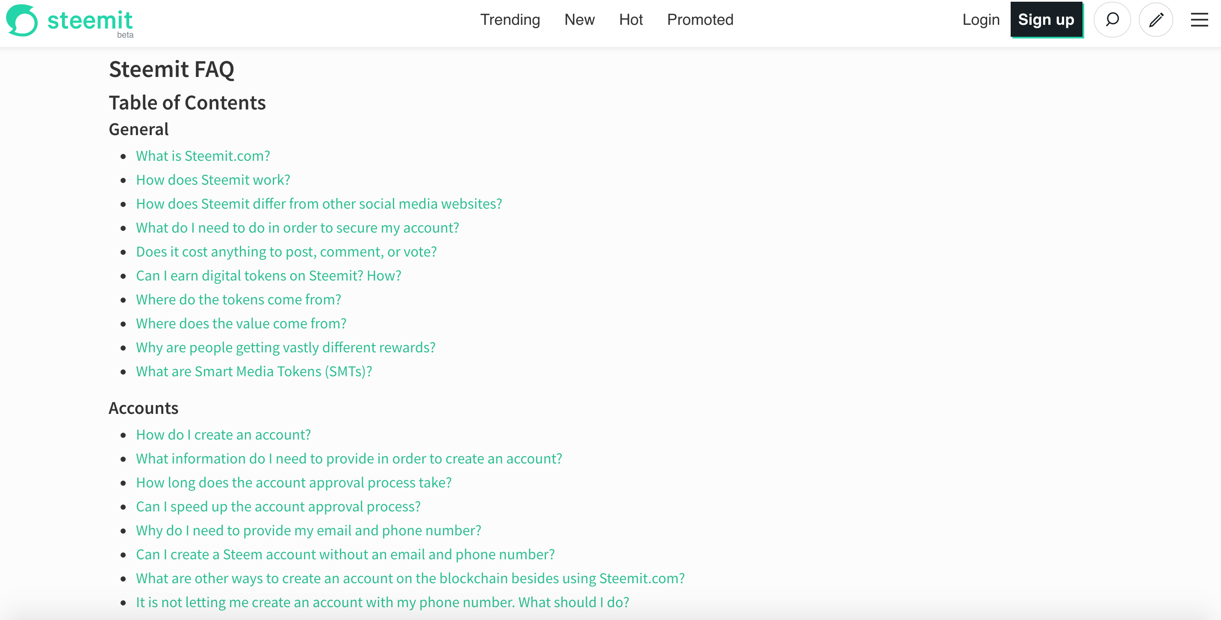Open 'What is Steemit.com?' link
The width and height of the screenshot is (1221, 620).
click(203, 156)
